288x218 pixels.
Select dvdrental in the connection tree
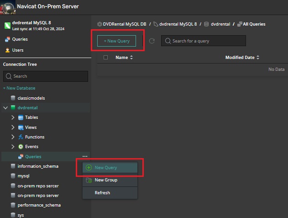pos(27,107)
